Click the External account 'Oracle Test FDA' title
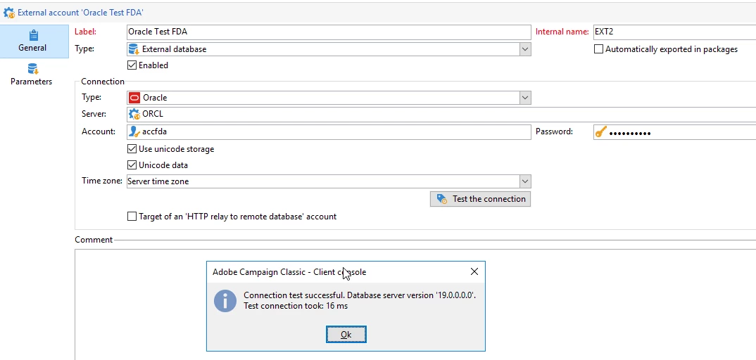Image resolution: width=756 pixels, height=360 pixels. (x=80, y=13)
